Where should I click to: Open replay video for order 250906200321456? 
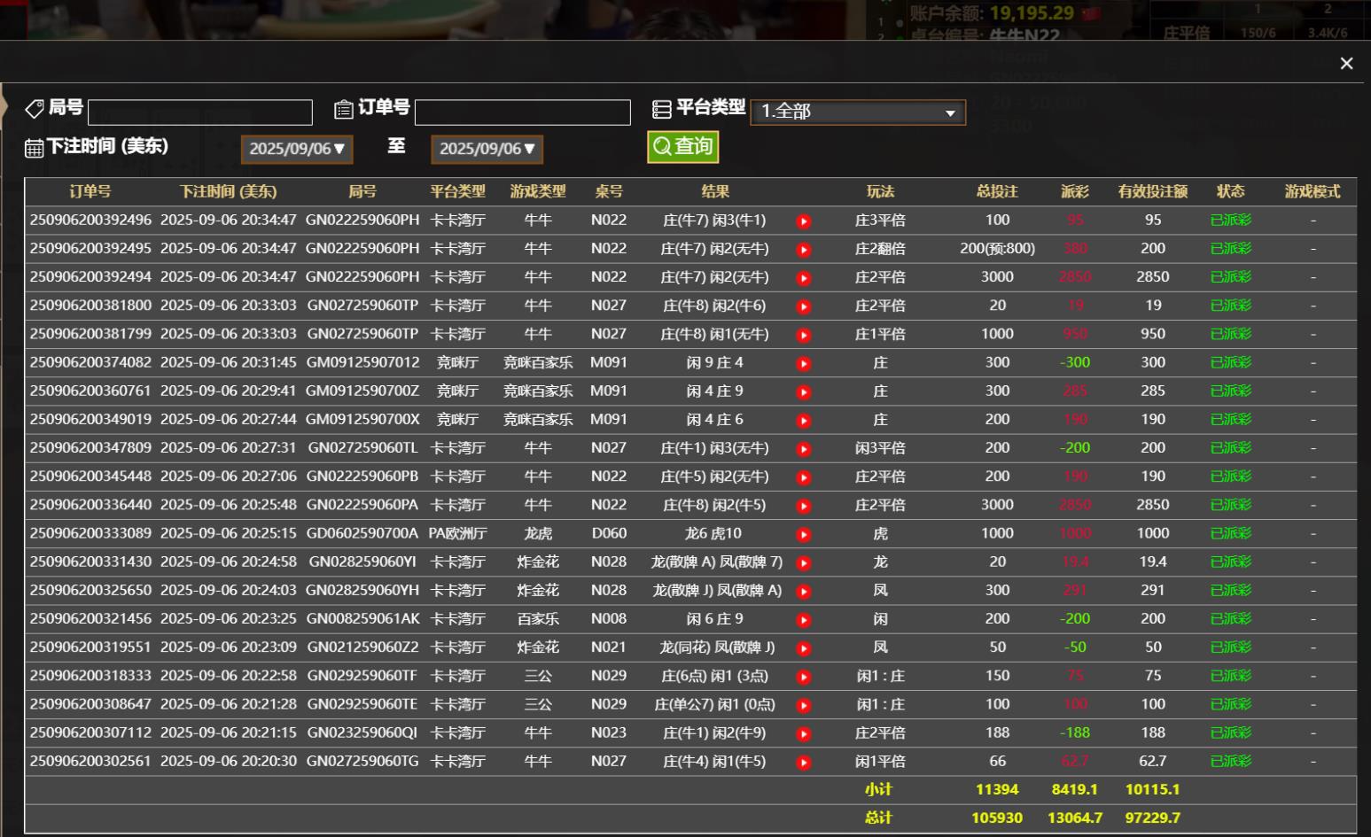pyautogui.click(x=804, y=620)
